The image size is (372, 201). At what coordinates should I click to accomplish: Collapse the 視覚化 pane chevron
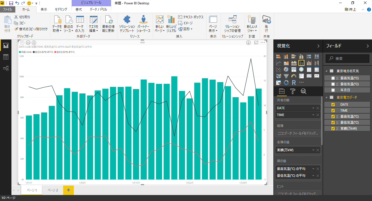click(318, 46)
